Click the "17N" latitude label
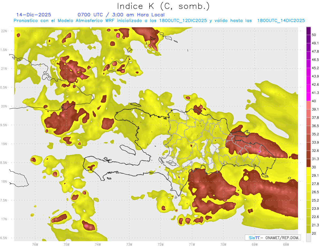Screen dimensions: 321x248 click(4, 219)
